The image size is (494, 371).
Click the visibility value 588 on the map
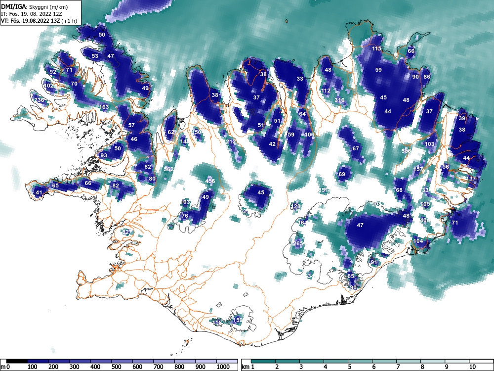pyautogui.click(x=407, y=151)
